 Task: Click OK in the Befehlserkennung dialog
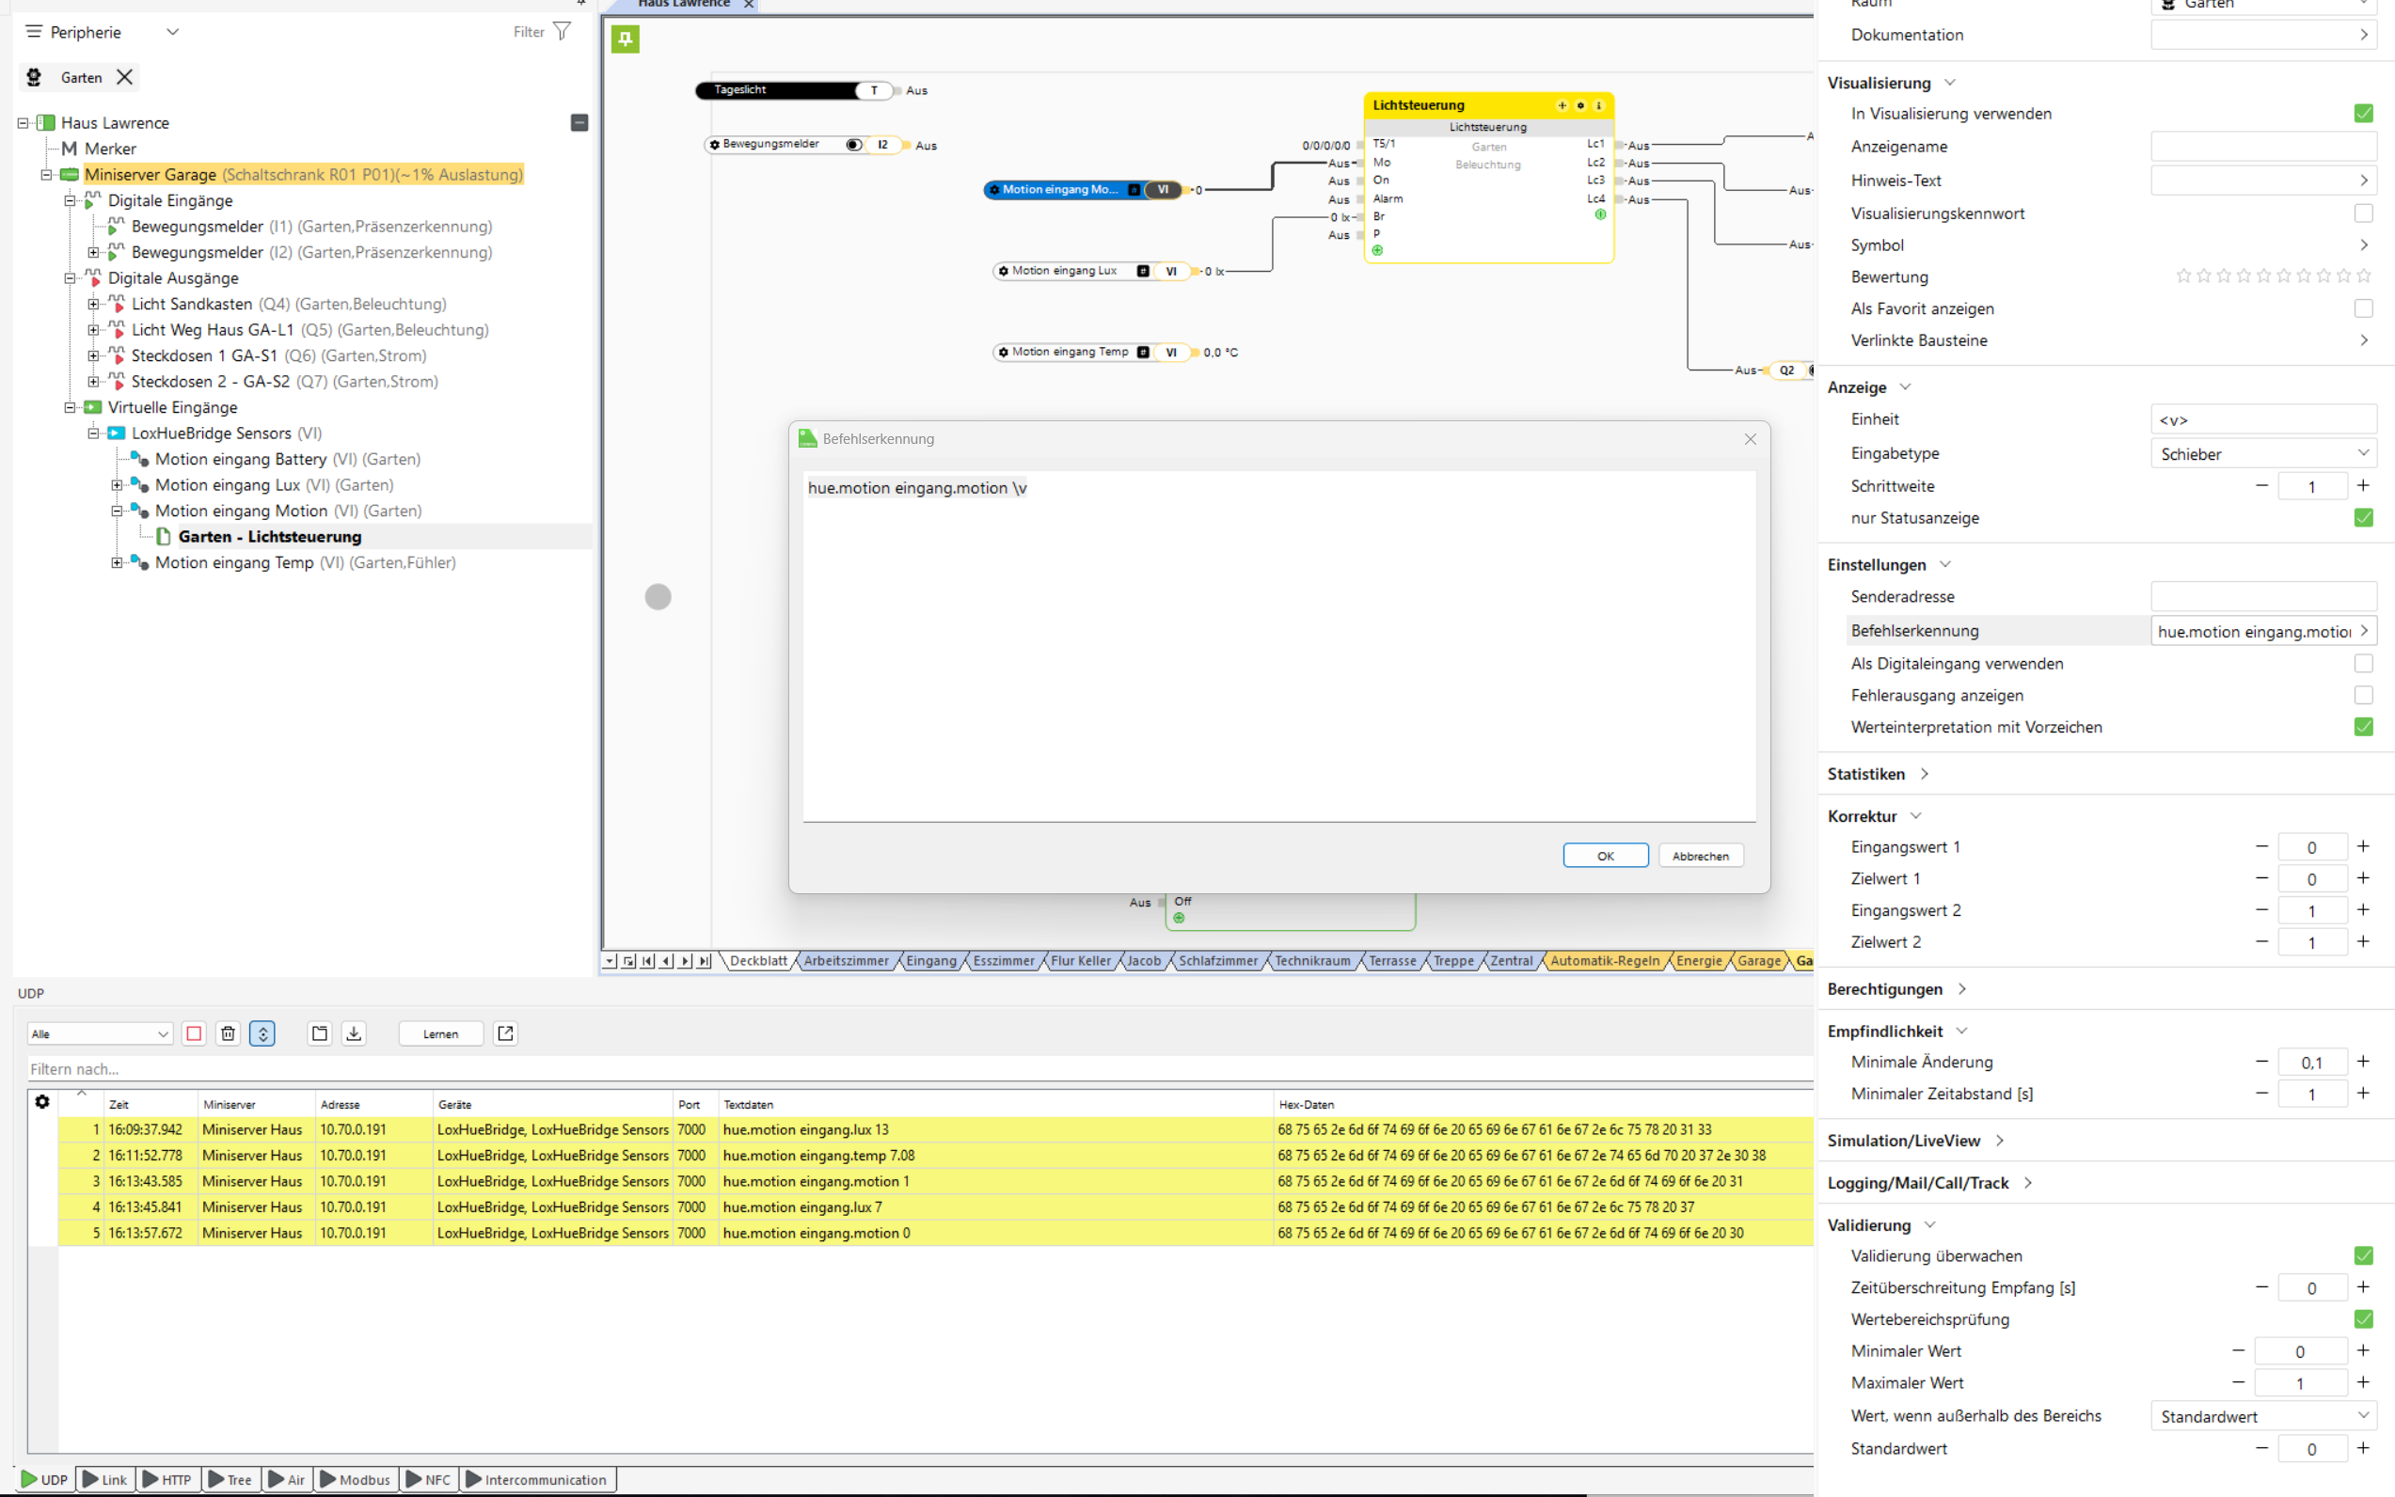click(1605, 856)
